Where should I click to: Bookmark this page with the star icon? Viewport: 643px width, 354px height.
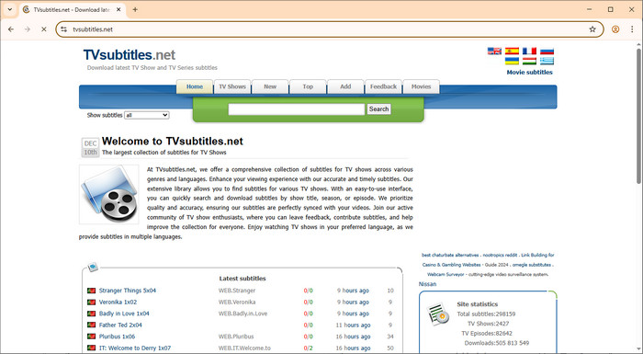pyautogui.click(x=592, y=29)
